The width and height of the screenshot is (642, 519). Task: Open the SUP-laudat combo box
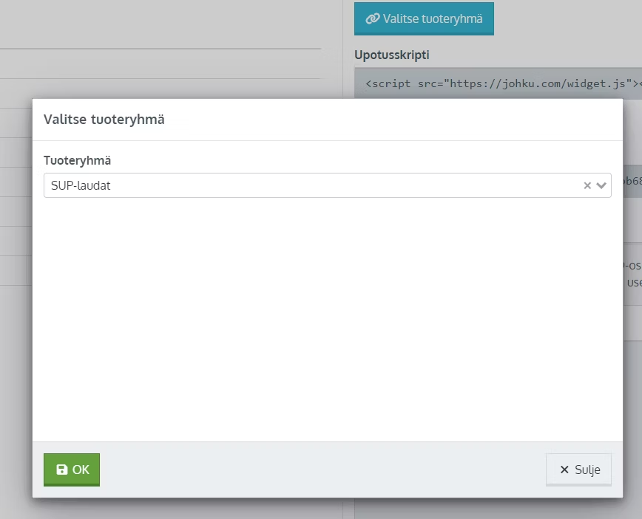327,185
